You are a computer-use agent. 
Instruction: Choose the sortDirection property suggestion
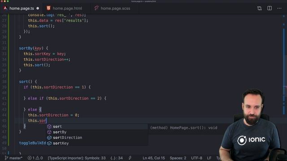(97, 138)
